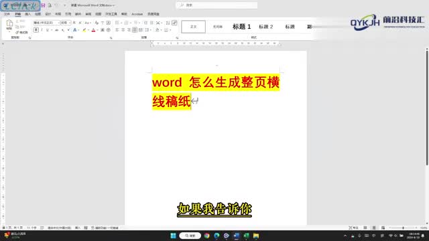Screen dimensions: 429x241
Task: Open Google Chrome from taskbar
Action: click(207, 236)
